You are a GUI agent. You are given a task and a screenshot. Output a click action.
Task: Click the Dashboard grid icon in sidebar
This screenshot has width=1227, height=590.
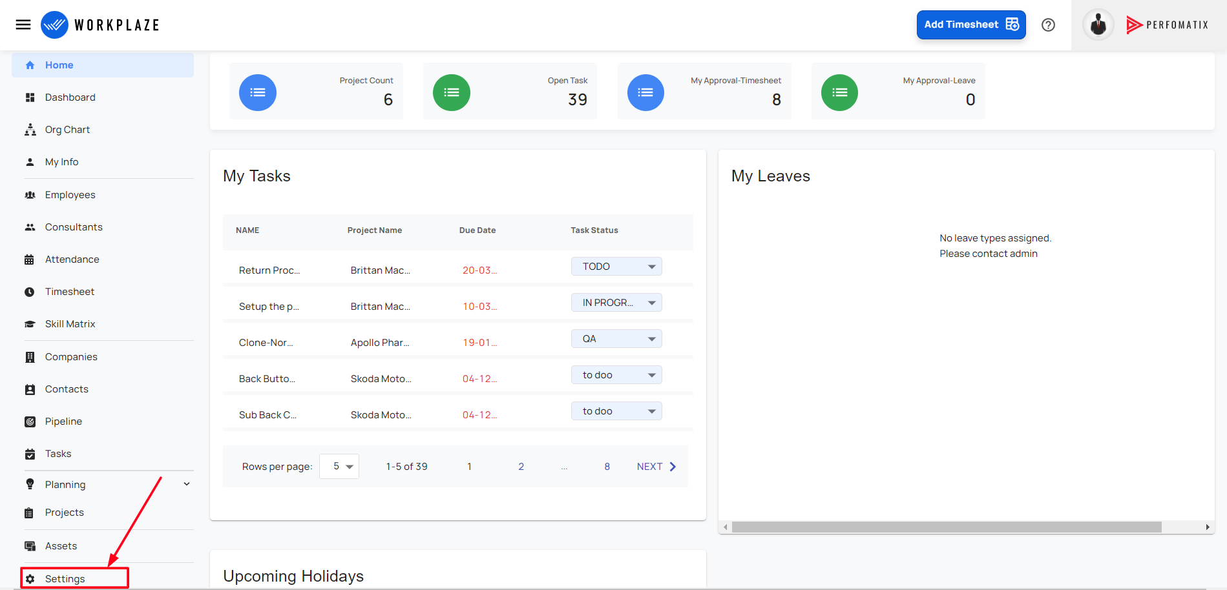point(30,97)
